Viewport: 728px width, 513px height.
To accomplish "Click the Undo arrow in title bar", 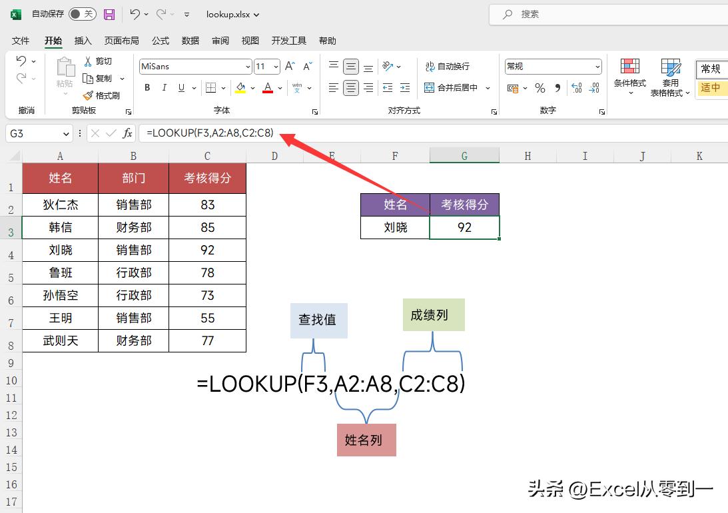I will 135,15.
